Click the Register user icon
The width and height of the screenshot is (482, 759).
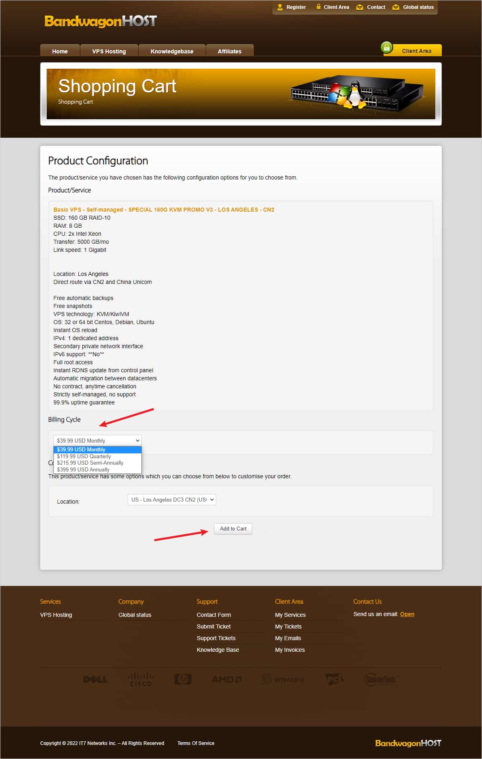280,7
